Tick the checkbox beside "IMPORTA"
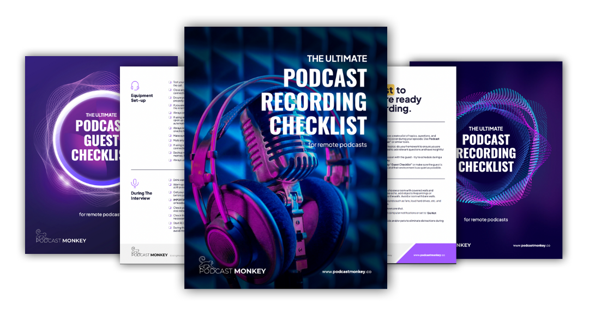This screenshot has width=589, height=322. [170, 200]
